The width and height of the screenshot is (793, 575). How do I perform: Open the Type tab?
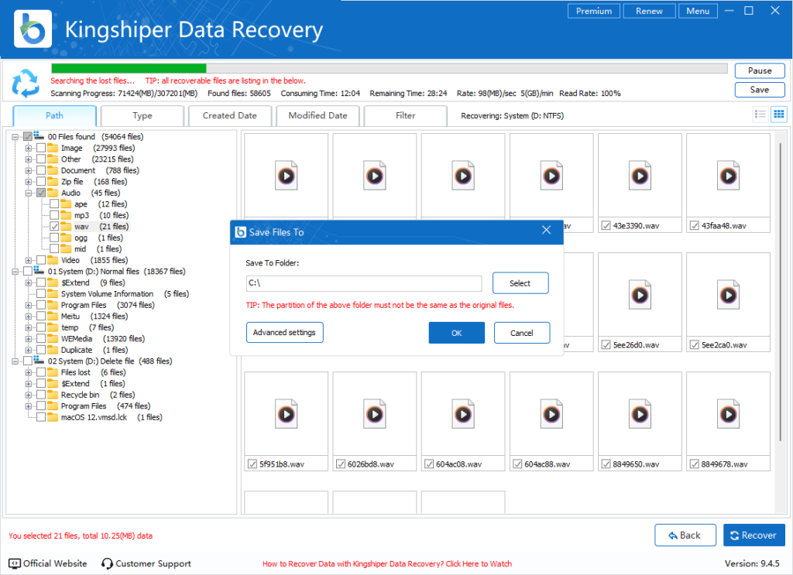coord(142,115)
